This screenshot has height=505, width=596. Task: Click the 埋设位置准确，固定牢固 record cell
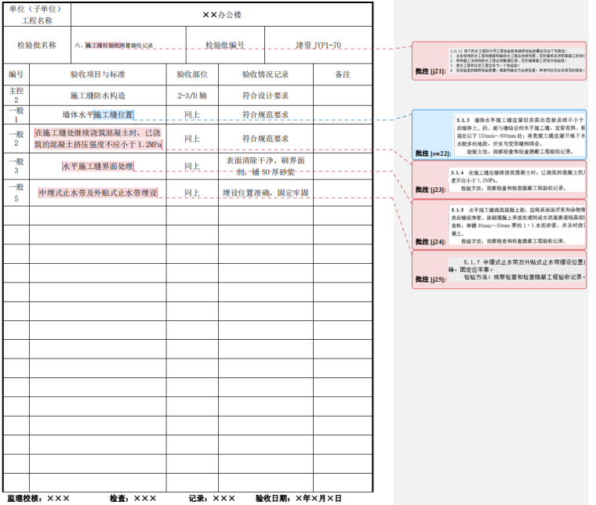265,193
